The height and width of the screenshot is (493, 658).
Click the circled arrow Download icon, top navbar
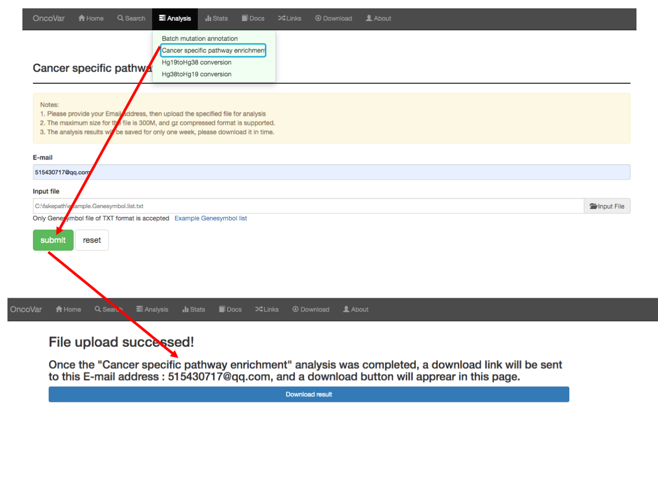click(318, 18)
